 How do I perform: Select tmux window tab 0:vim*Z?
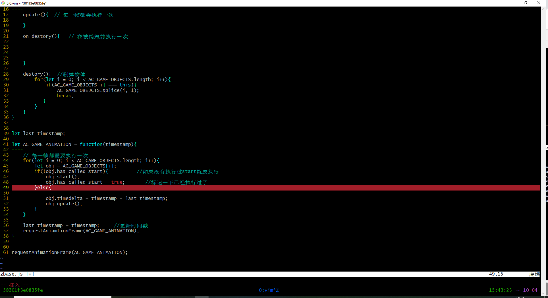click(269, 290)
